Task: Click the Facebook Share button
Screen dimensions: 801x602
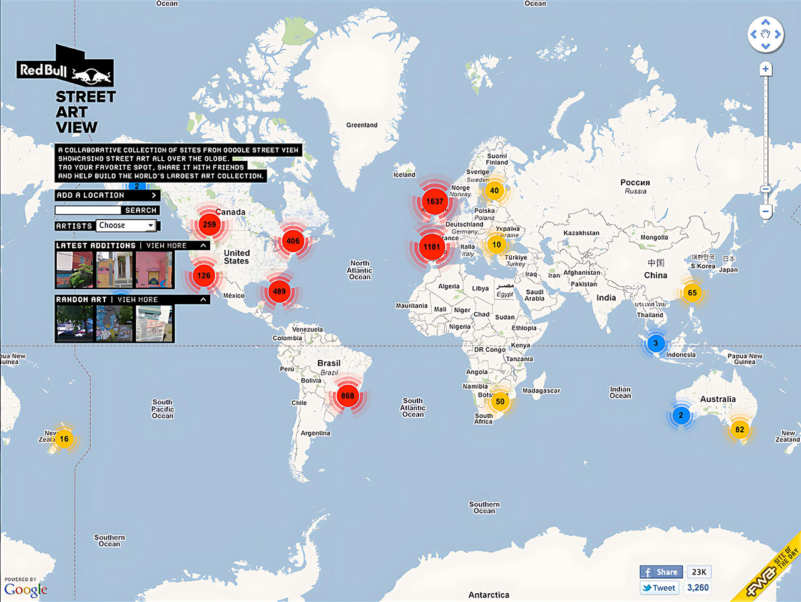Action: click(661, 572)
